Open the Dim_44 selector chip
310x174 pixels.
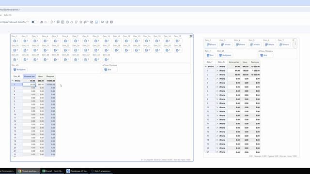pyautogui.click(x=107, y=59)
